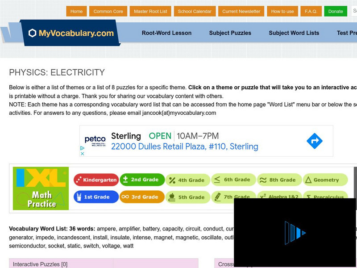Image resolution: width=357 pixels, height=268 pixels.
Task: Open the Subject Word Lists menu
Action: 294,33
